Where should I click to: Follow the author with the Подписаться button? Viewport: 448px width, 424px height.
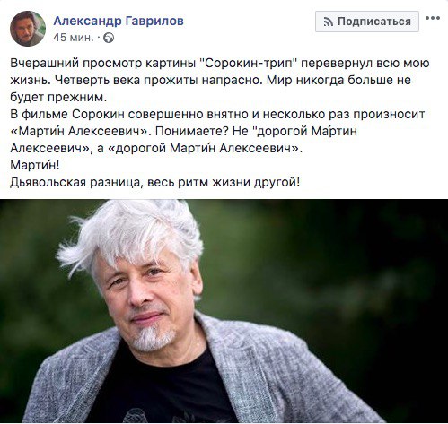(367, 22)
